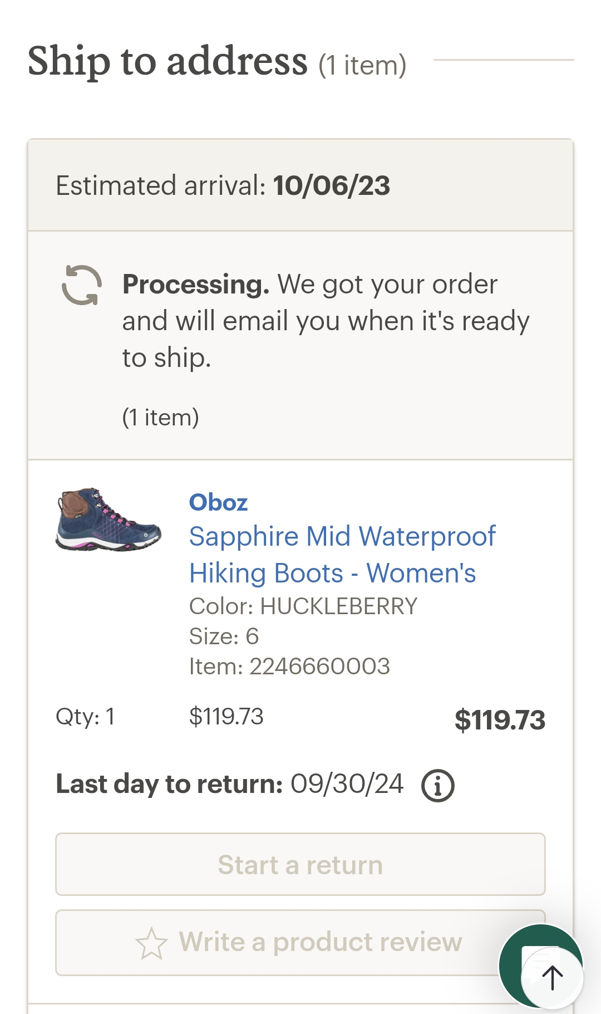Click the estimated arrival date 10/06/23

pos(332,185)
